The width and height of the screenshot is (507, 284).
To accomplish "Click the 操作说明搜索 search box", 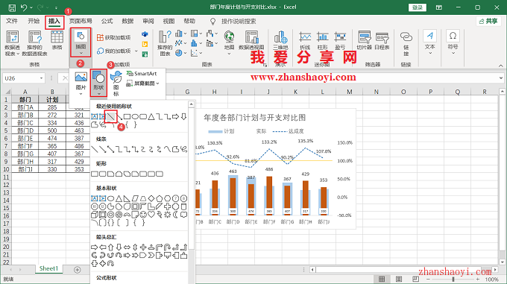I will coord(239,22).
